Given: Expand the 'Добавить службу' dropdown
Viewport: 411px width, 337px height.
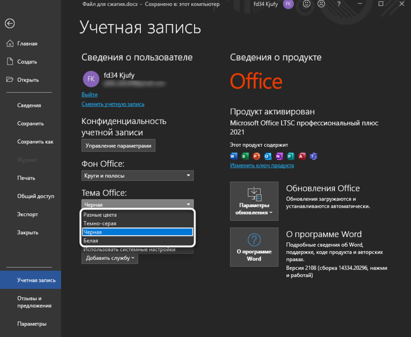Looking at the screenshot, I should pos(109,258).
